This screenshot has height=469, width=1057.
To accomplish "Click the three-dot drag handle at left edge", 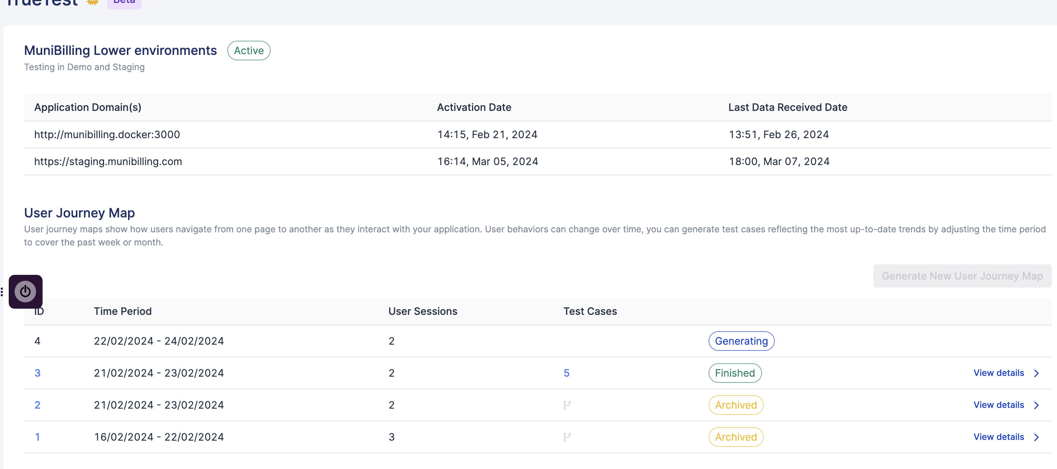I will (x=2, y=292).
